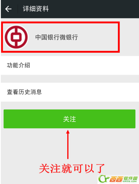Follow the account with the green 关注 button
The width and height of the screenshot is (139, 184).
(69, 119)
